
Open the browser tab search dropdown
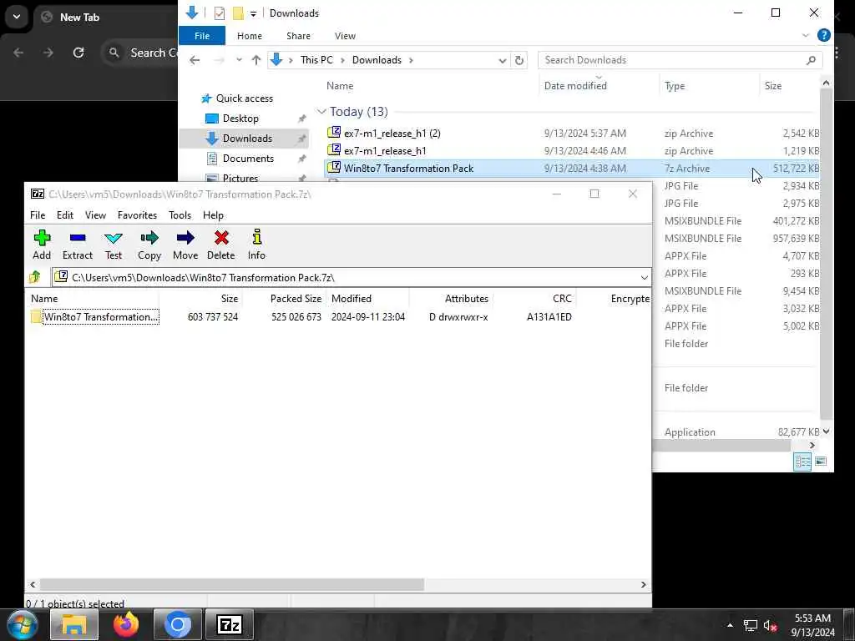point(17,17)
